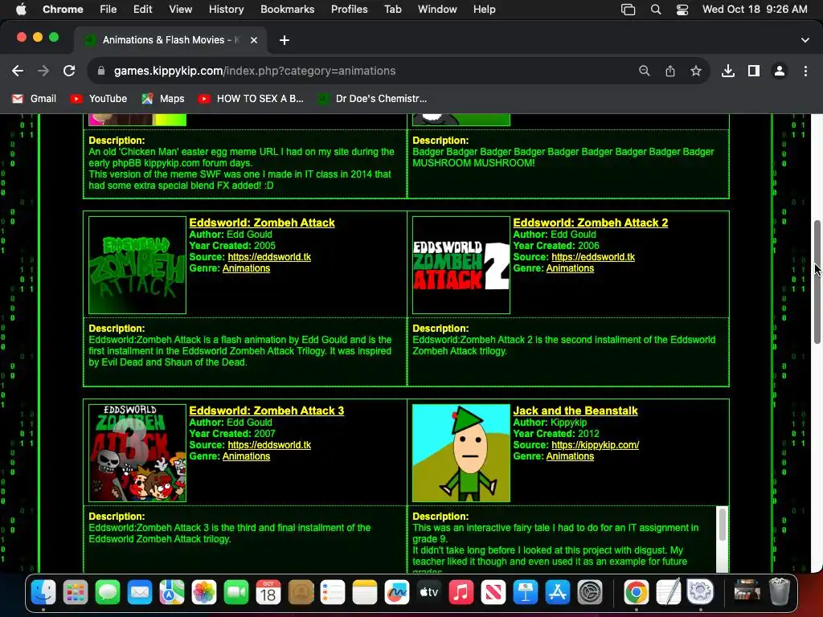The width and height of the screenshot is (823, 617).
Task: Share this page via share icon
Action: point(670,71)
